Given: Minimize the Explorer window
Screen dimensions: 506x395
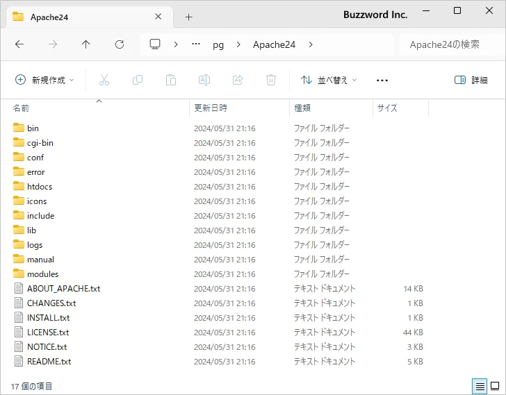Looking at the screenshot, I should tap(426, 10).
